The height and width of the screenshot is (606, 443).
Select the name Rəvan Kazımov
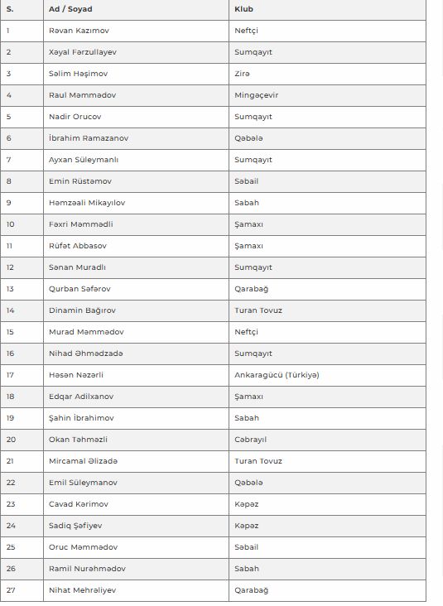(79, 31)
